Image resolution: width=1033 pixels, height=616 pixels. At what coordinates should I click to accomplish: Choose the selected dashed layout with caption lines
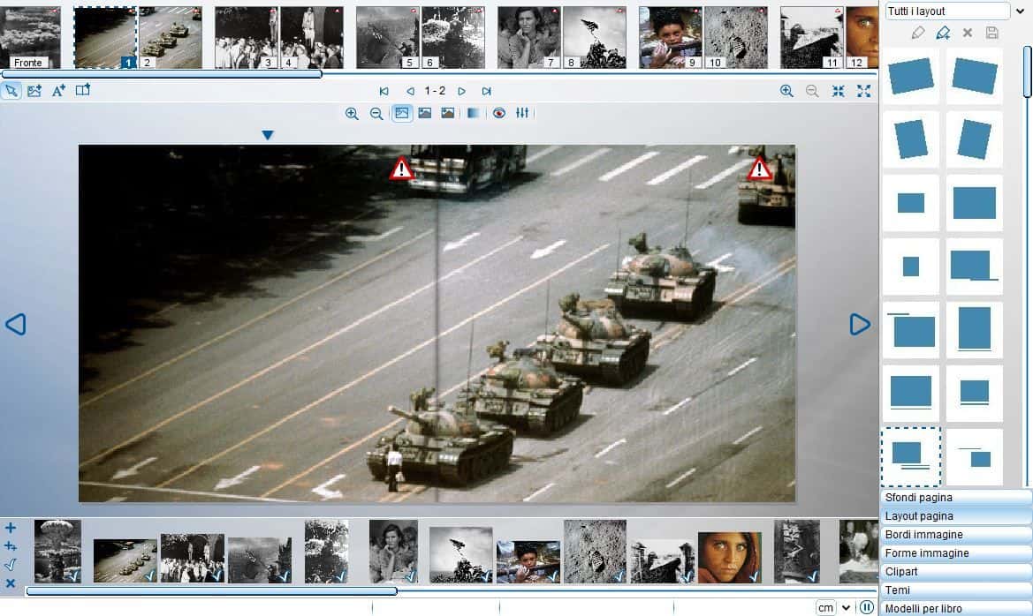(x=911, y=457)
